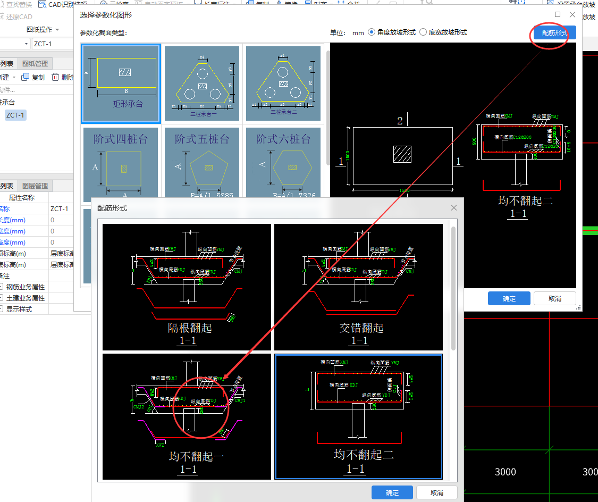This screenshot has height=502, width=598.
Task: Click the 配筋形式 dialog vertical scrollbar
Action: tap(453, 289)
